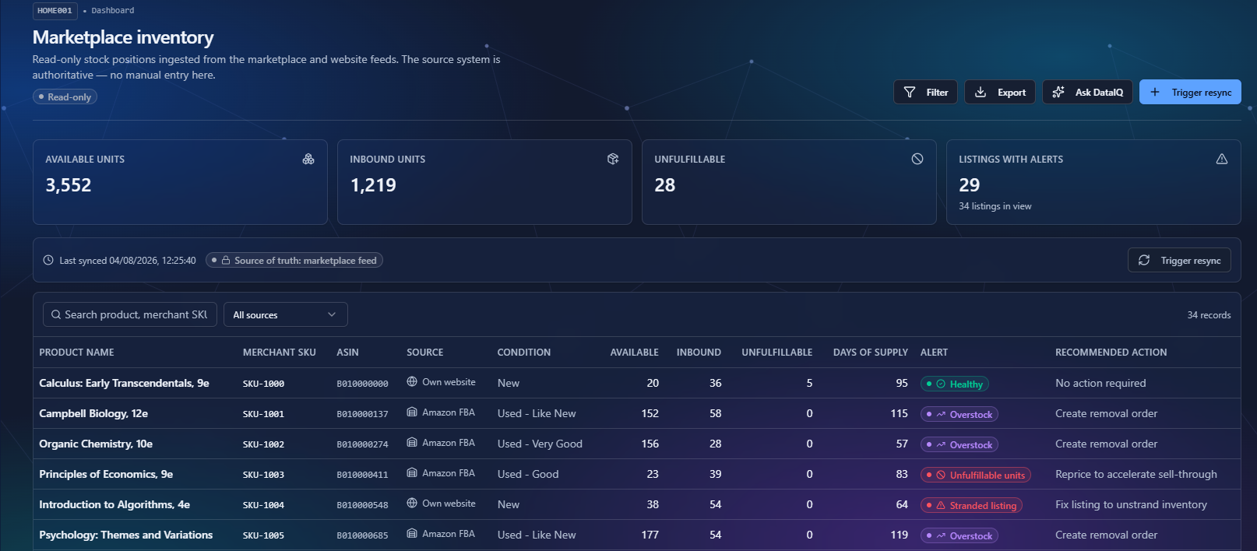The height and width of the screenshot is (551, 1257).
Task: Click the Filter button
Action: coord(925,92)
